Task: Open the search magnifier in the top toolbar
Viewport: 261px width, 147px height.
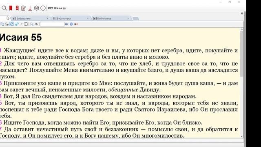Action: (x=4, y=8)
